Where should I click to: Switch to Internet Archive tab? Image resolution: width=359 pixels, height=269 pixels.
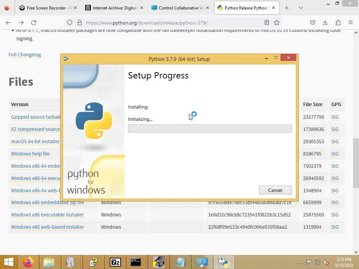[114, 8]
